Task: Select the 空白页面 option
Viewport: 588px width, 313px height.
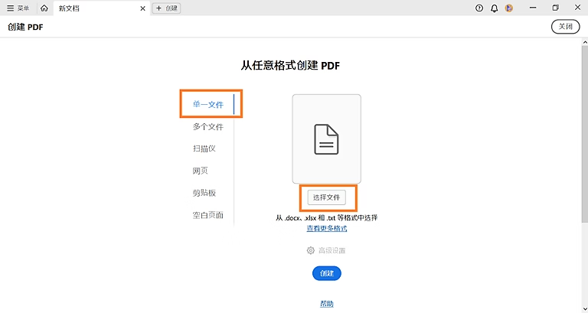Action: (208, 215)
